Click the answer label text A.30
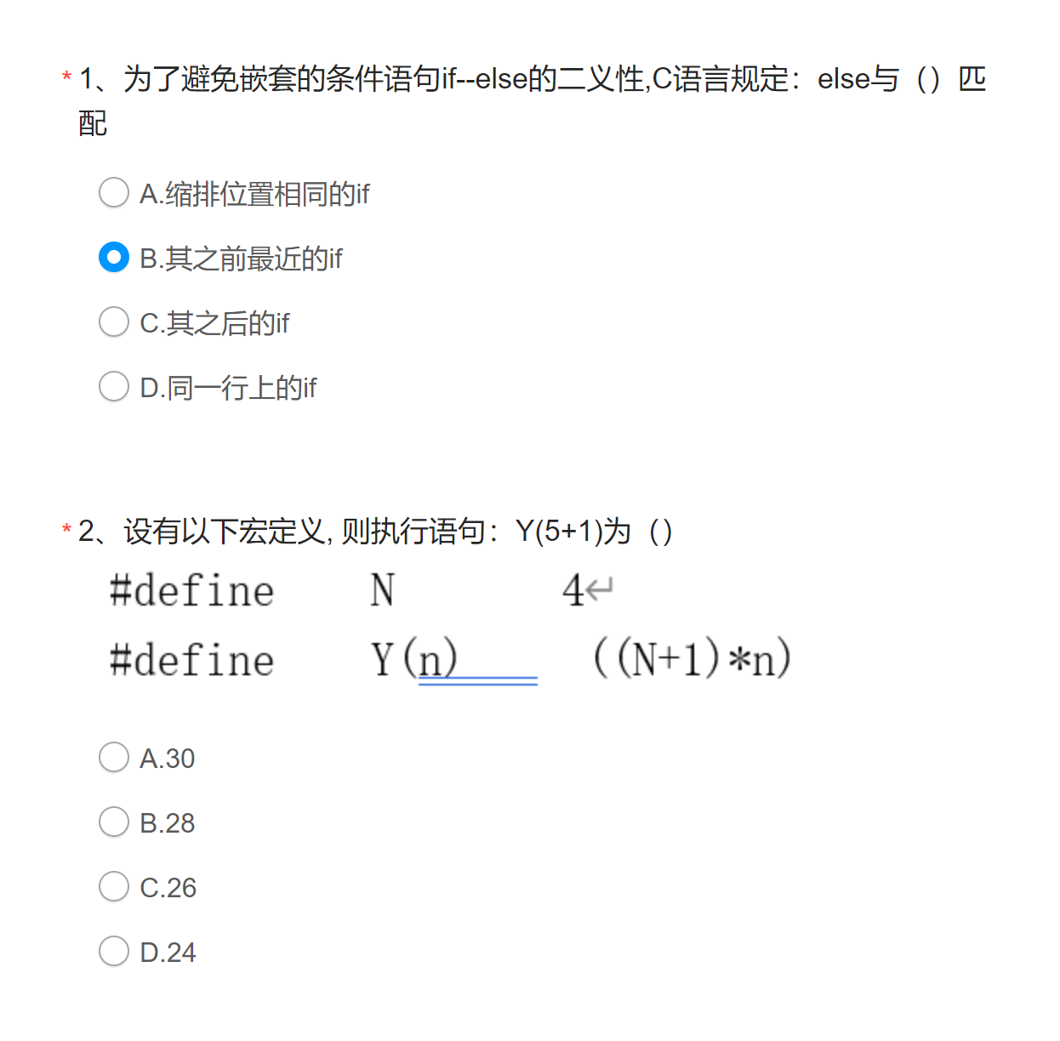This screenshot has width=1060, height=1041. pyautogui.click(x=168, y=759)
